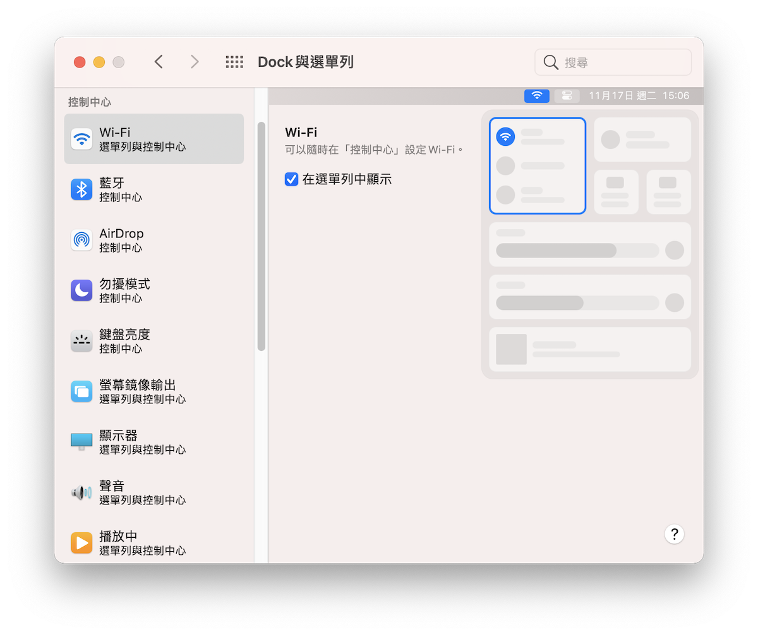Screen dimensions: 758x635
Task: Click the 搜尋 search field
Action: point(613,62)
